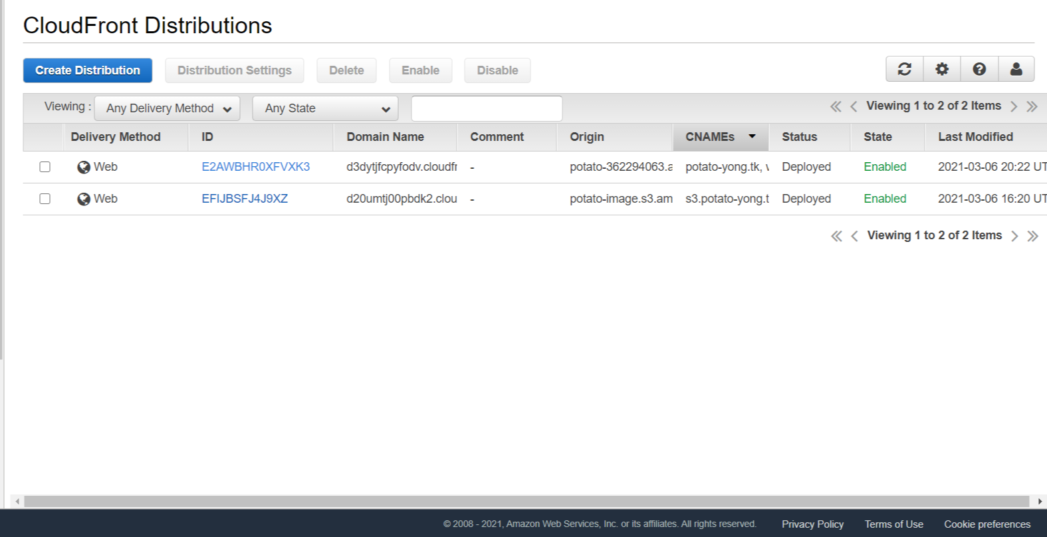Open distribution E2AWBHR0XFVXK3 link

click(256, 167)
